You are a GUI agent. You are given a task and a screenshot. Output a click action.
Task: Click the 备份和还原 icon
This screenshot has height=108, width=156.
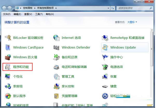point(56,57)
